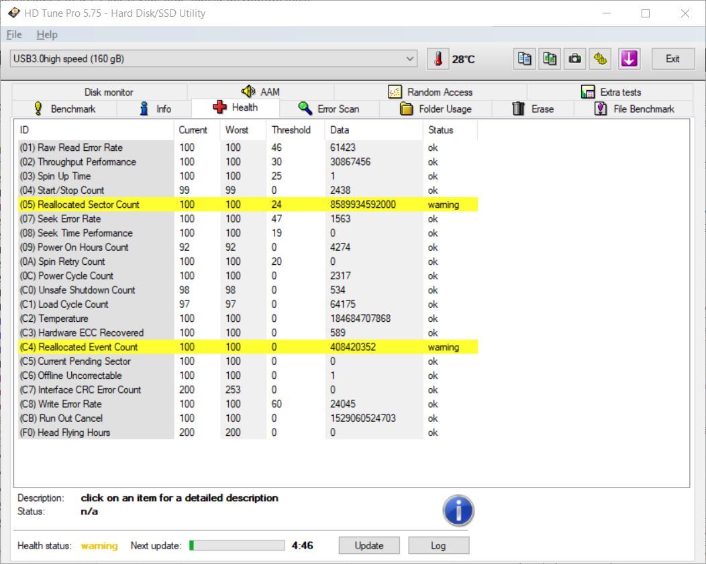
Task: Sort by the ID column header
Action: point(95,130)
